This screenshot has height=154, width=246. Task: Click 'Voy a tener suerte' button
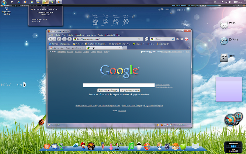point(130,91)
